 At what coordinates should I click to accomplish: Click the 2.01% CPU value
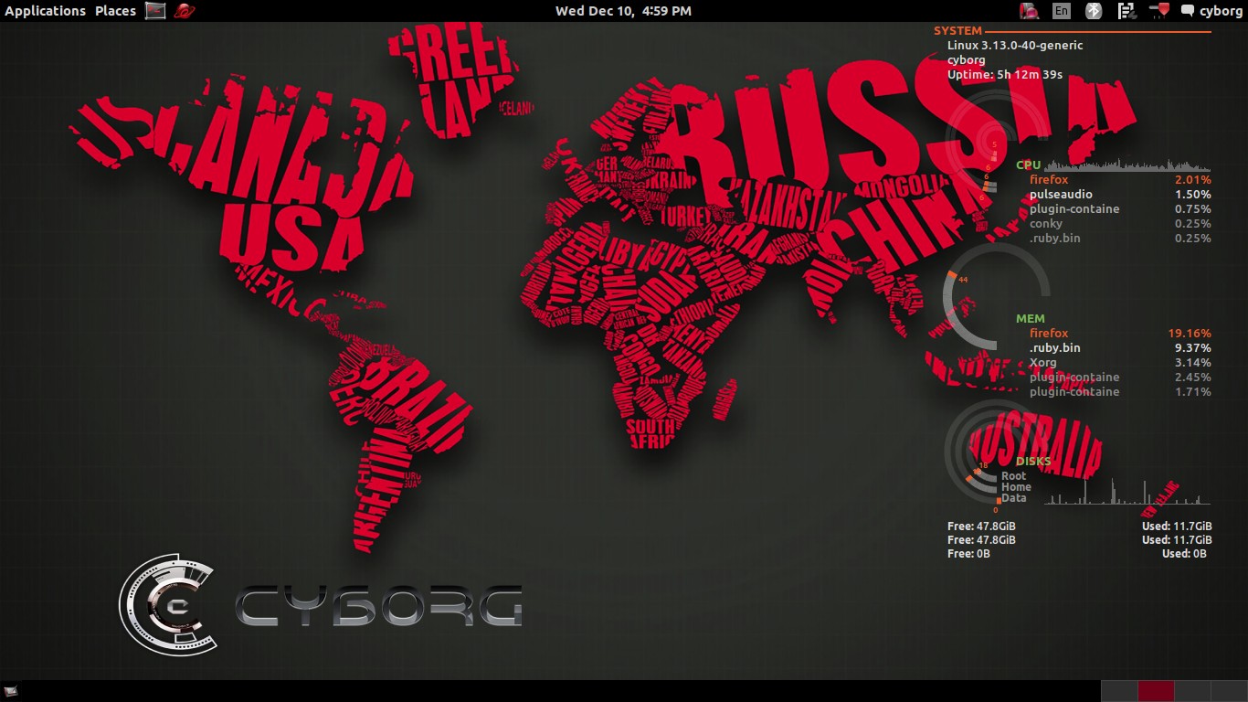(x=1193, y=180)
